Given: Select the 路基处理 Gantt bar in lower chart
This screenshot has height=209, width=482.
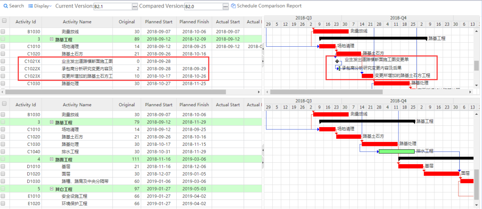Looking at the screenshot, I should (380, 144).
